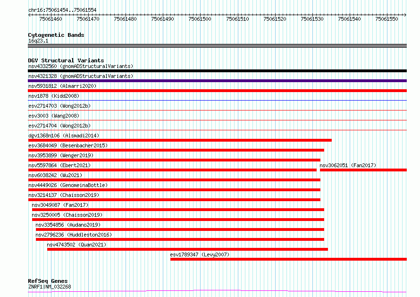This screenshot has height=297, width=420.
Task: Click nsv3953899 (Wenger2019) label
Action: point(61,155)
